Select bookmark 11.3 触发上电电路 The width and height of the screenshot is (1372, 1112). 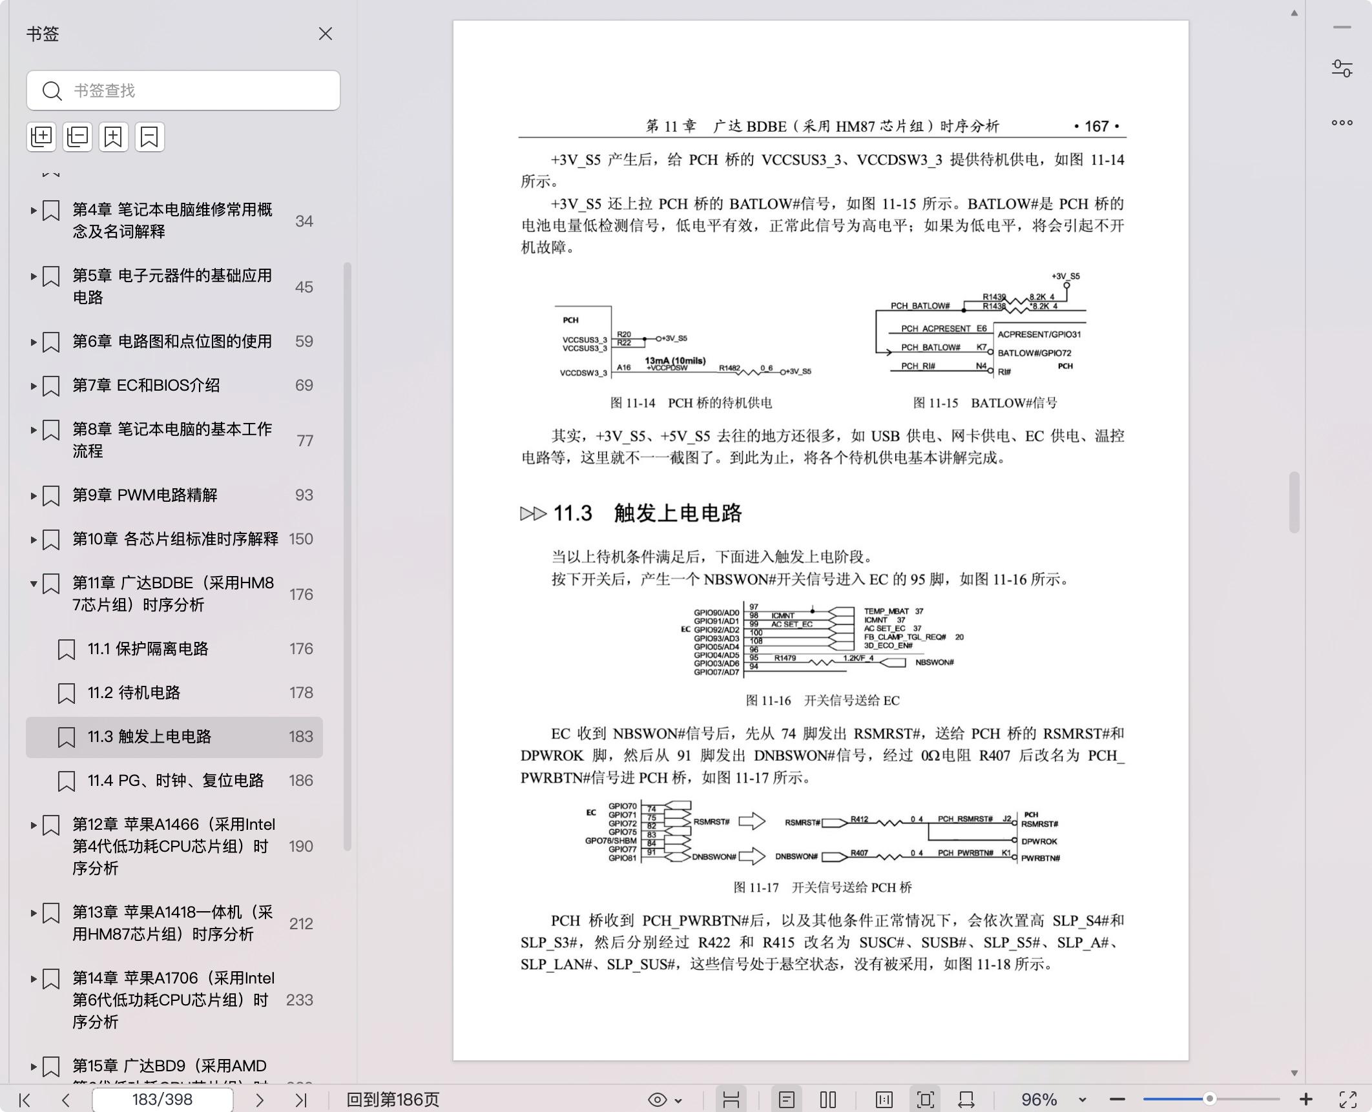click(174, 737)
